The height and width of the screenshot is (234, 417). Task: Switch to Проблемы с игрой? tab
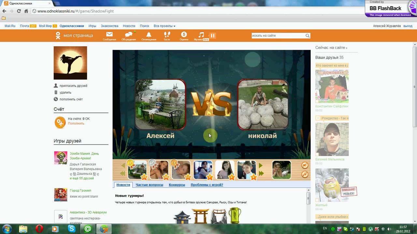(x=207, y=185)
